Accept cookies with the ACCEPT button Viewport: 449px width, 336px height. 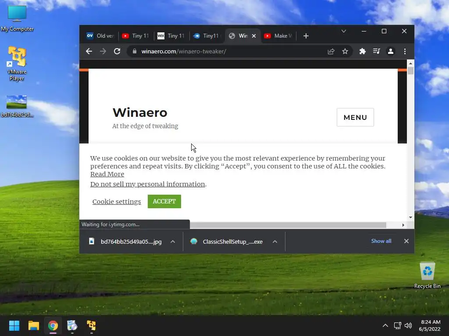click(x=164, y=201)
